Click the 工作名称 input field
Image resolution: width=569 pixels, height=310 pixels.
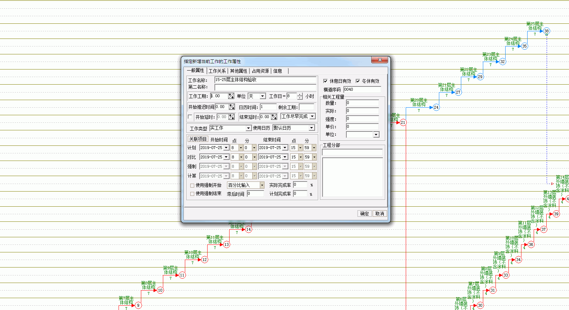tap(265, 80)
